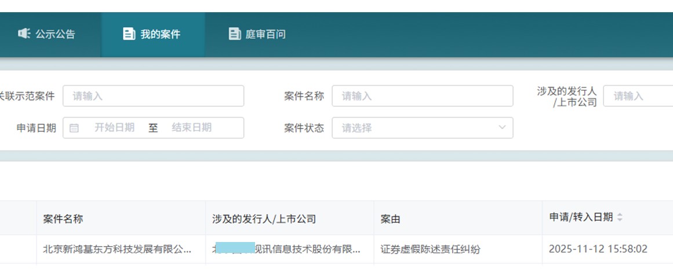Focus the 关联示范案件 input field
Screen dimensions: 673x275
153,96
